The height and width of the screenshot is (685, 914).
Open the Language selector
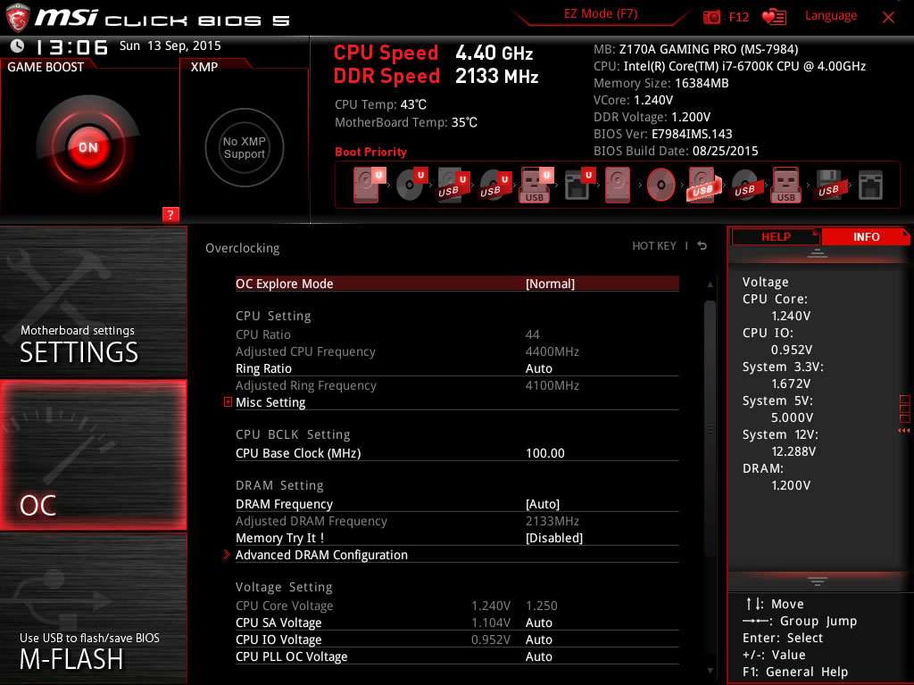(831, 16)
